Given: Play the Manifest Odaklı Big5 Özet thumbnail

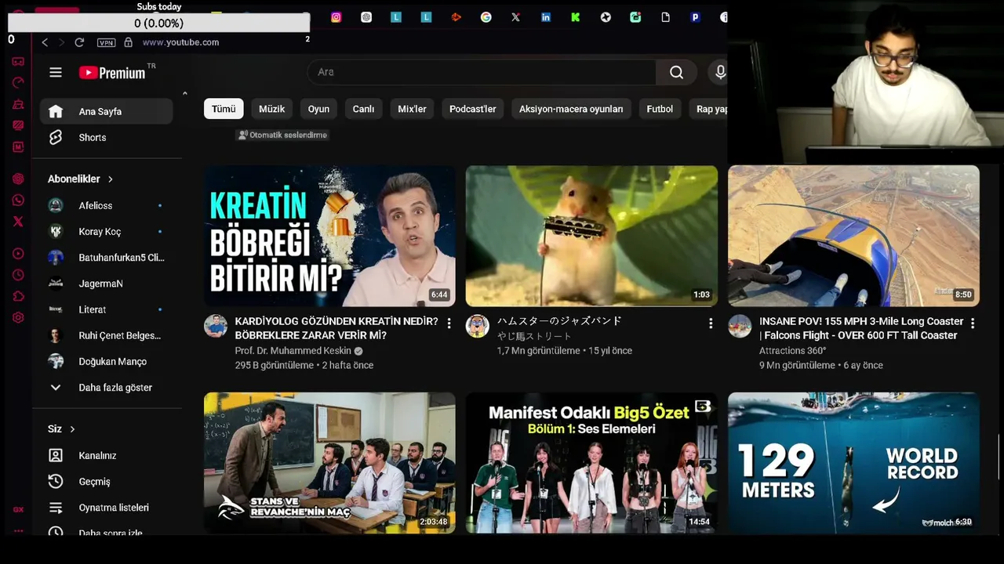Looking at the screenshot, I should click(x=591, y=463).
